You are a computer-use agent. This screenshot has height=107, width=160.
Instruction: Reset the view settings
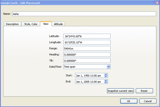tap(144, 91)
